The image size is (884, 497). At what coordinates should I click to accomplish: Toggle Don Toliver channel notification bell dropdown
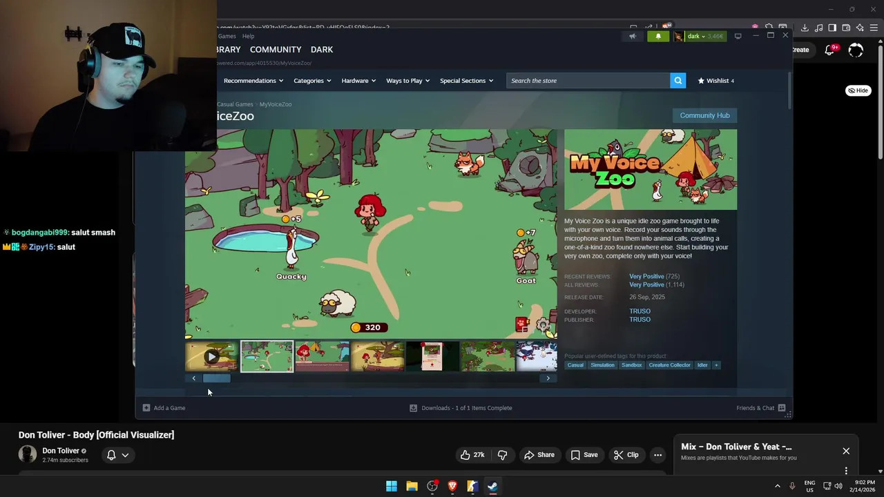pos(117,455)
